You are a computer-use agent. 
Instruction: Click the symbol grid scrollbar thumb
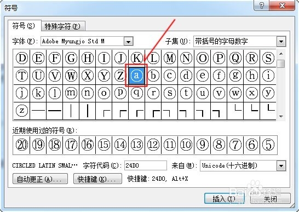click(281, 64)
